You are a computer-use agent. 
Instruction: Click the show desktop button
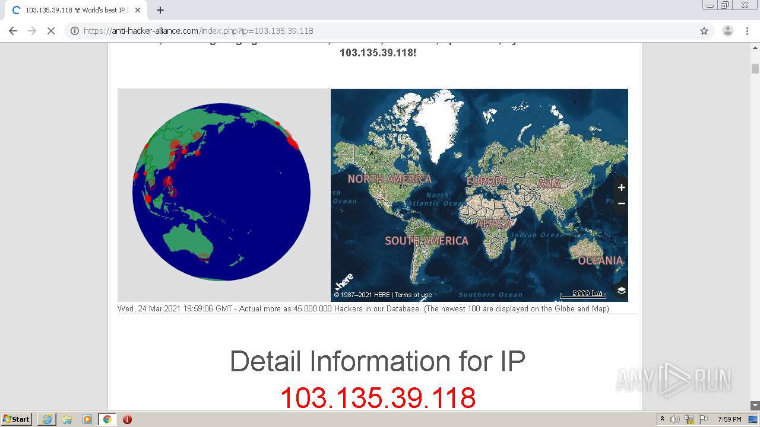tap(753, 419)
